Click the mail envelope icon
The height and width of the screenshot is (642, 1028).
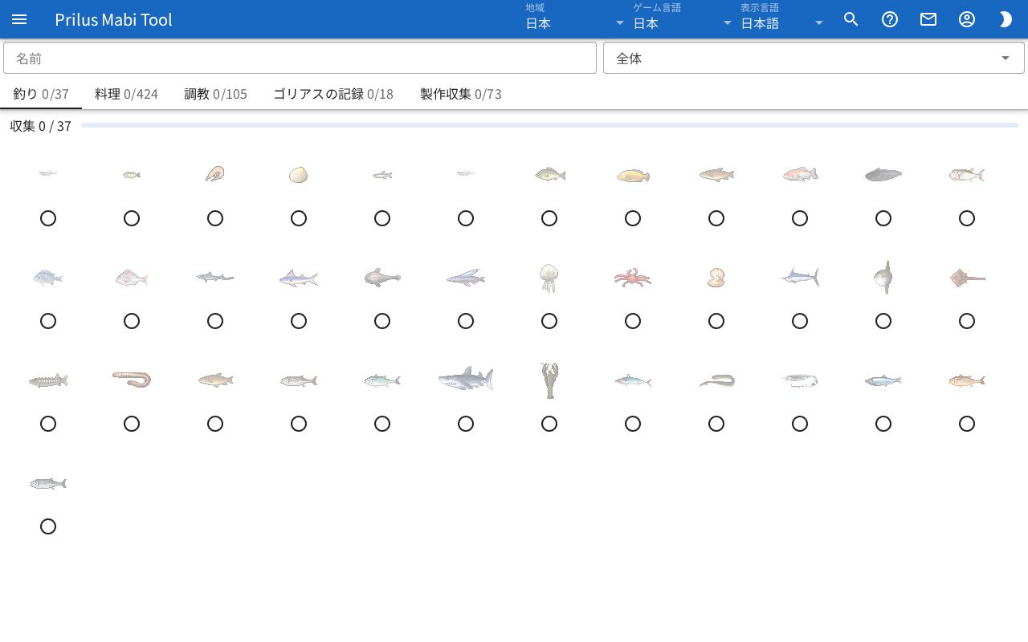click(x=928, y=19)
